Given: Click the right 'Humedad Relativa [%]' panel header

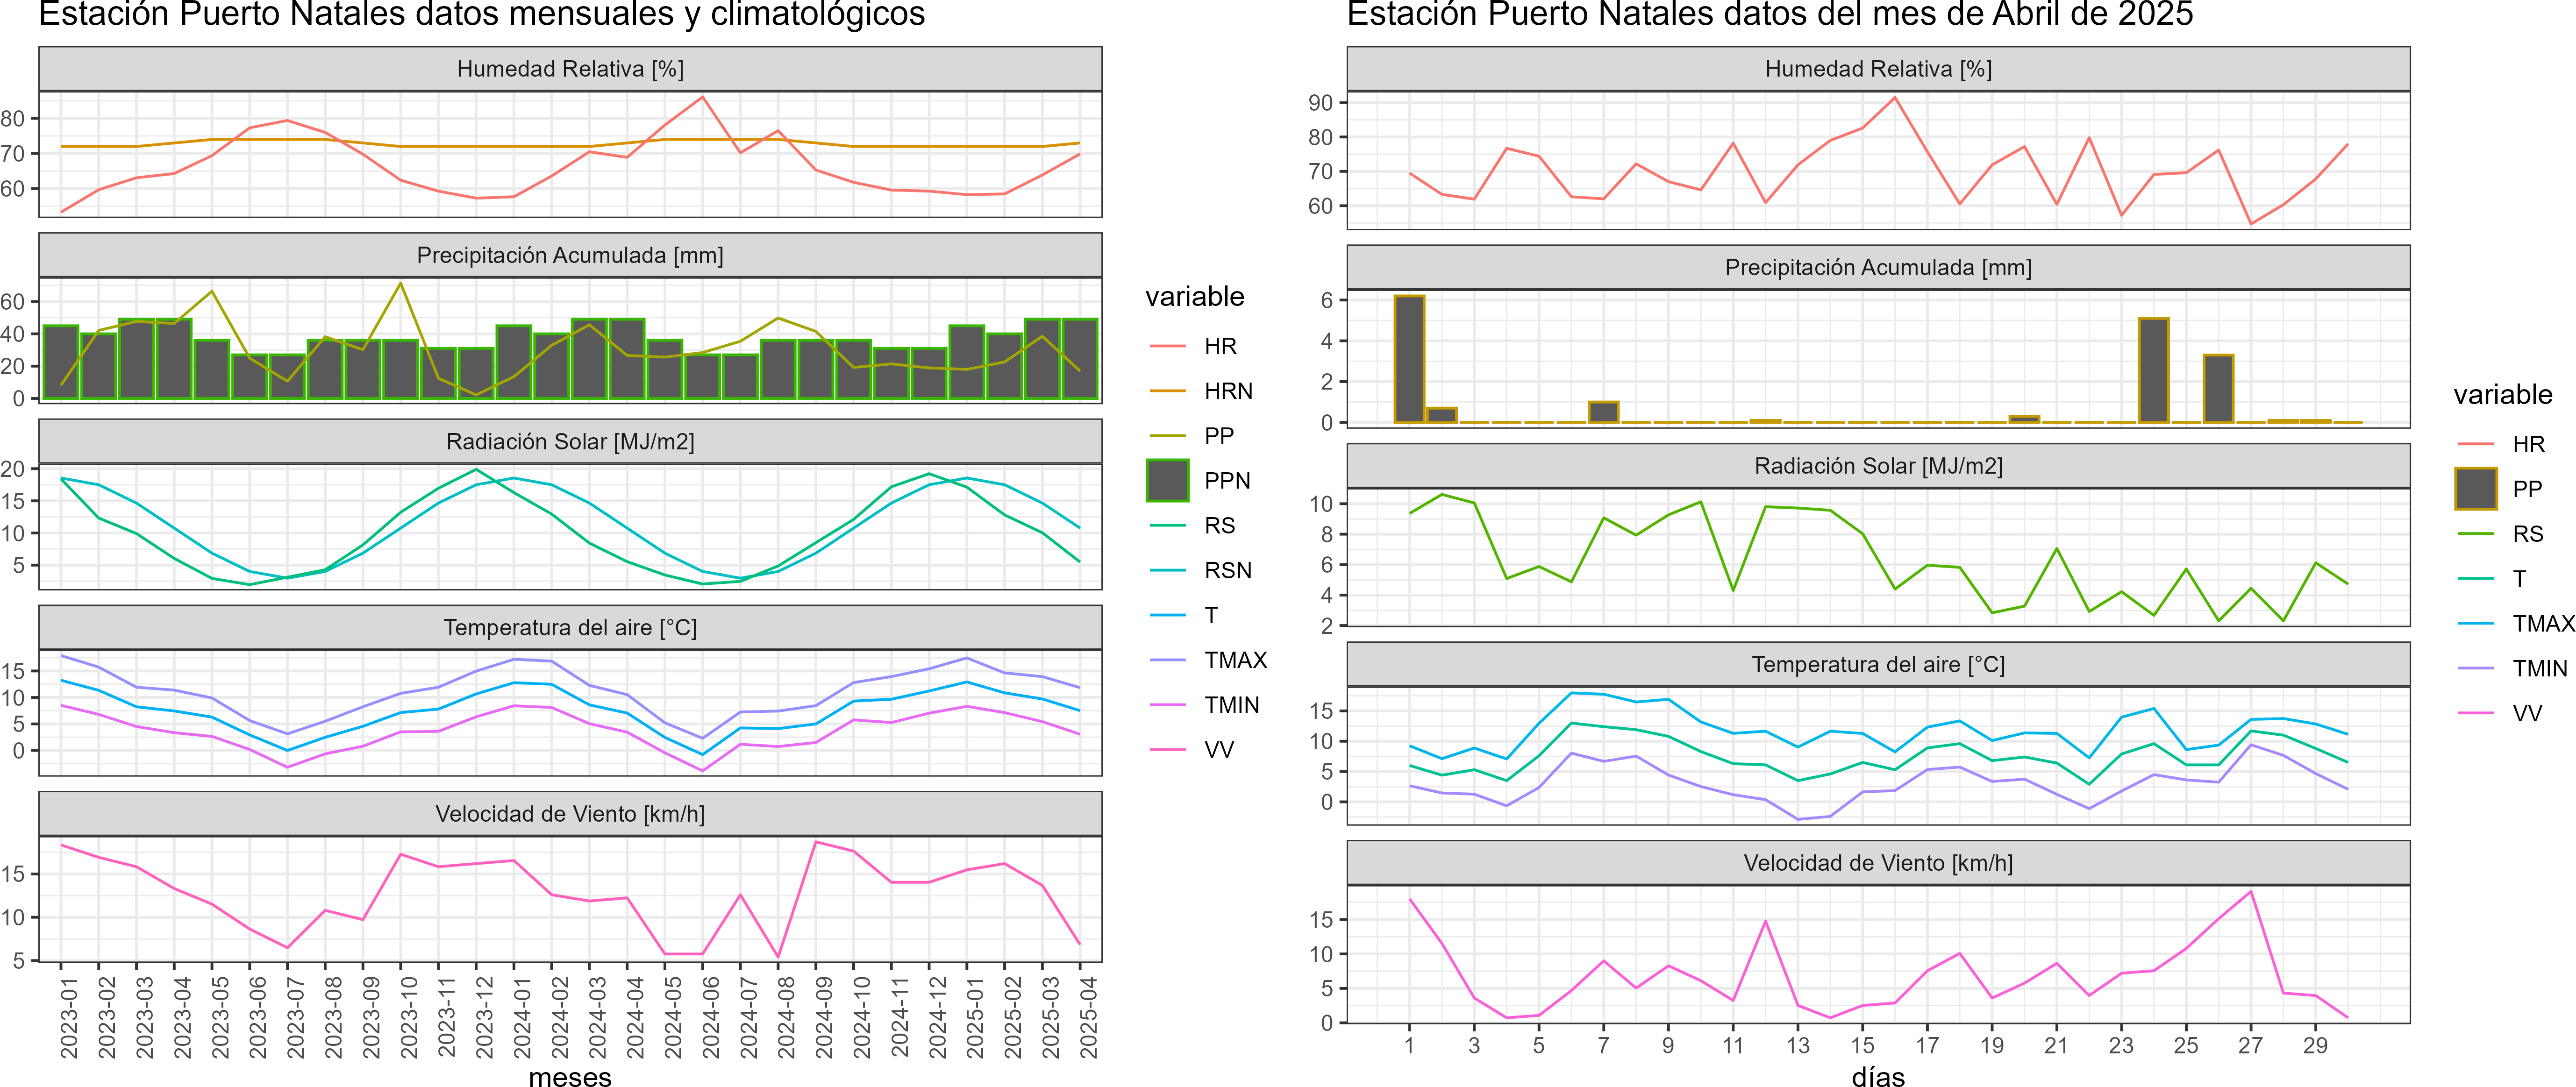Looking at the screenshot, I should click(1878, 69).
